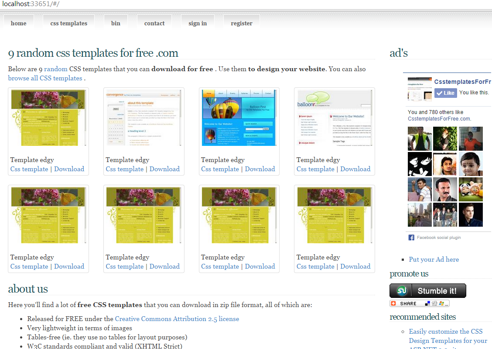Click the 'recommended sites' heading
Screen dimensions: 492x349
point(423,317)
